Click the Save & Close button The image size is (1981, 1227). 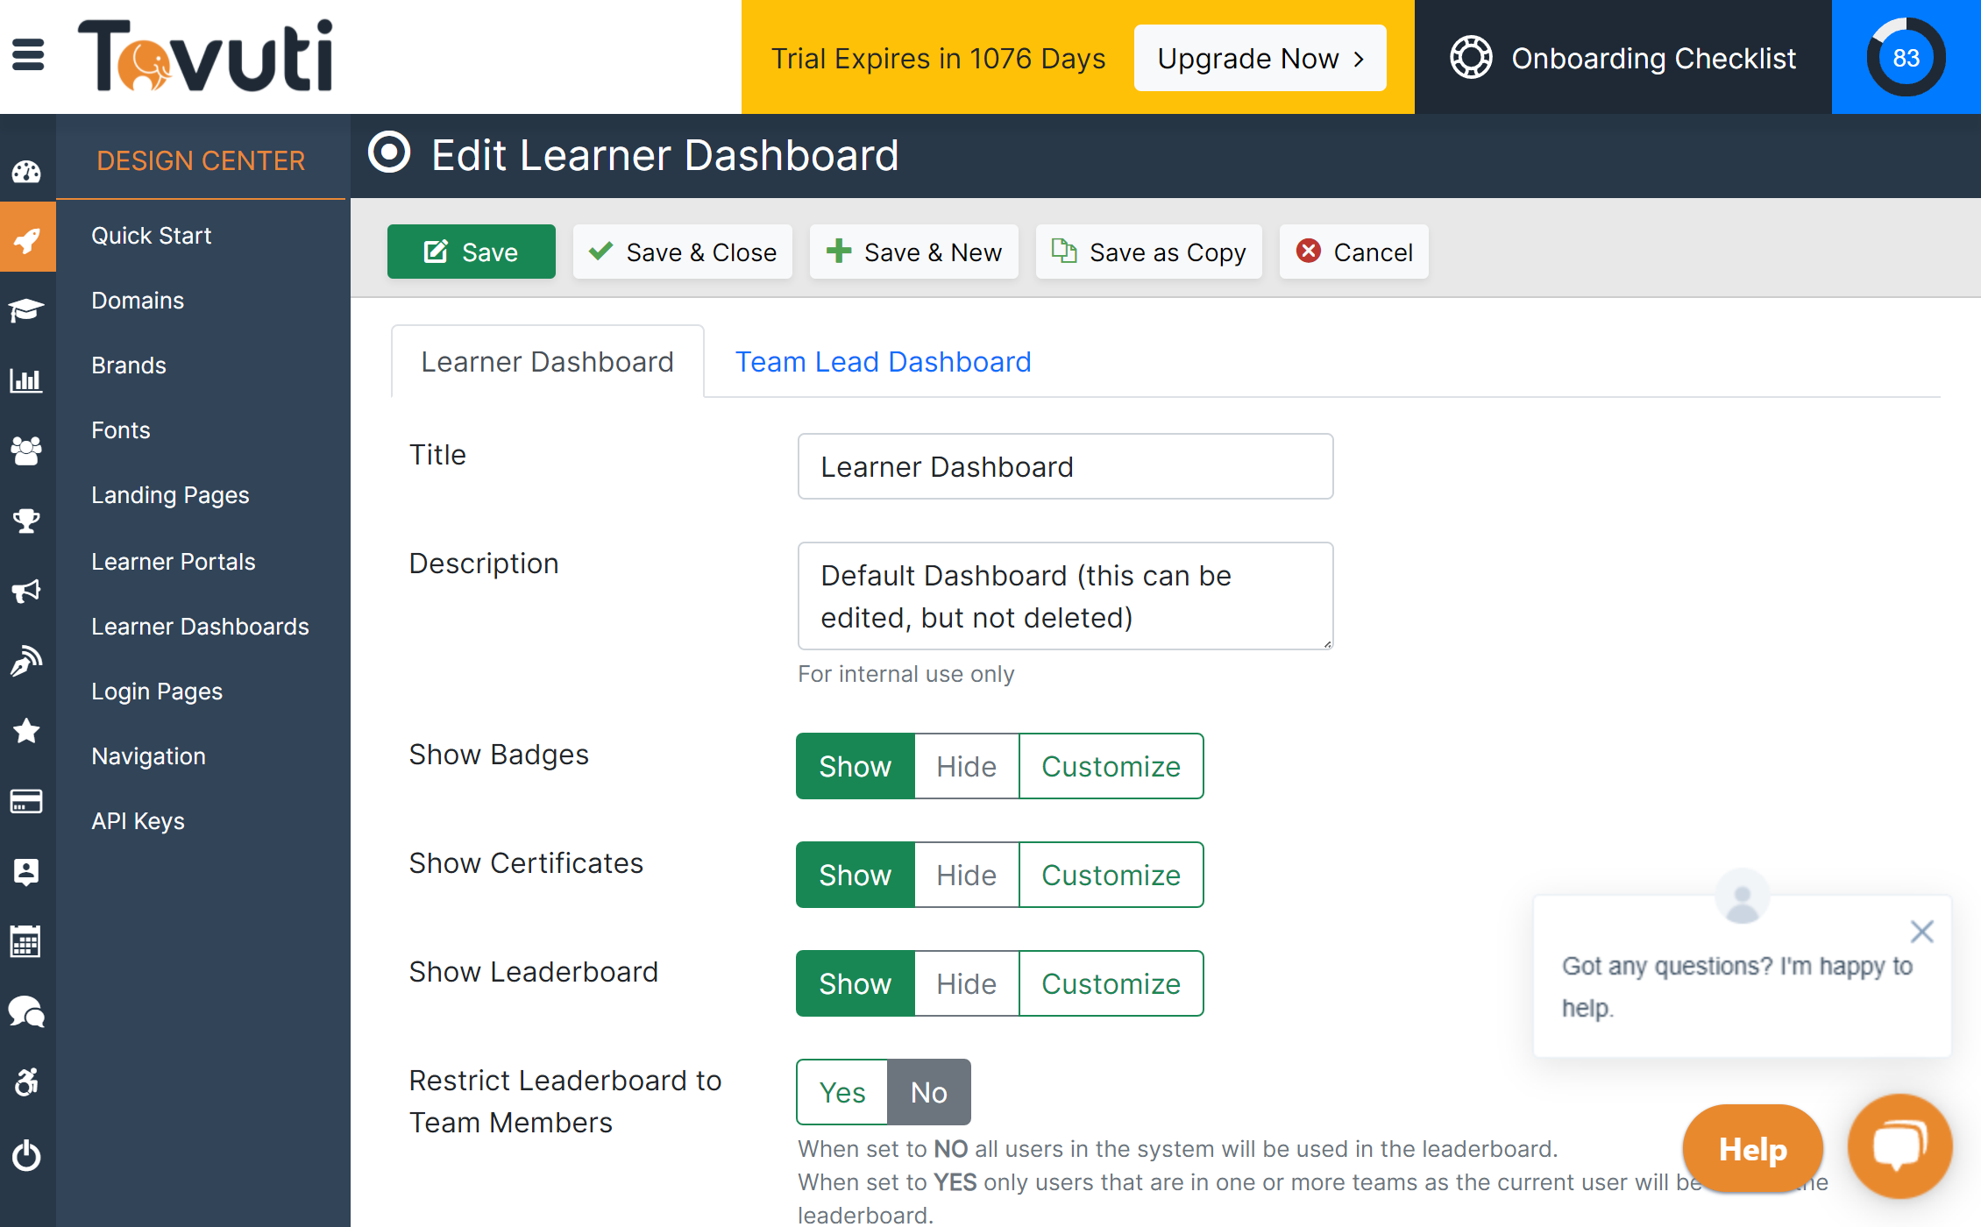tap(682, 252)
